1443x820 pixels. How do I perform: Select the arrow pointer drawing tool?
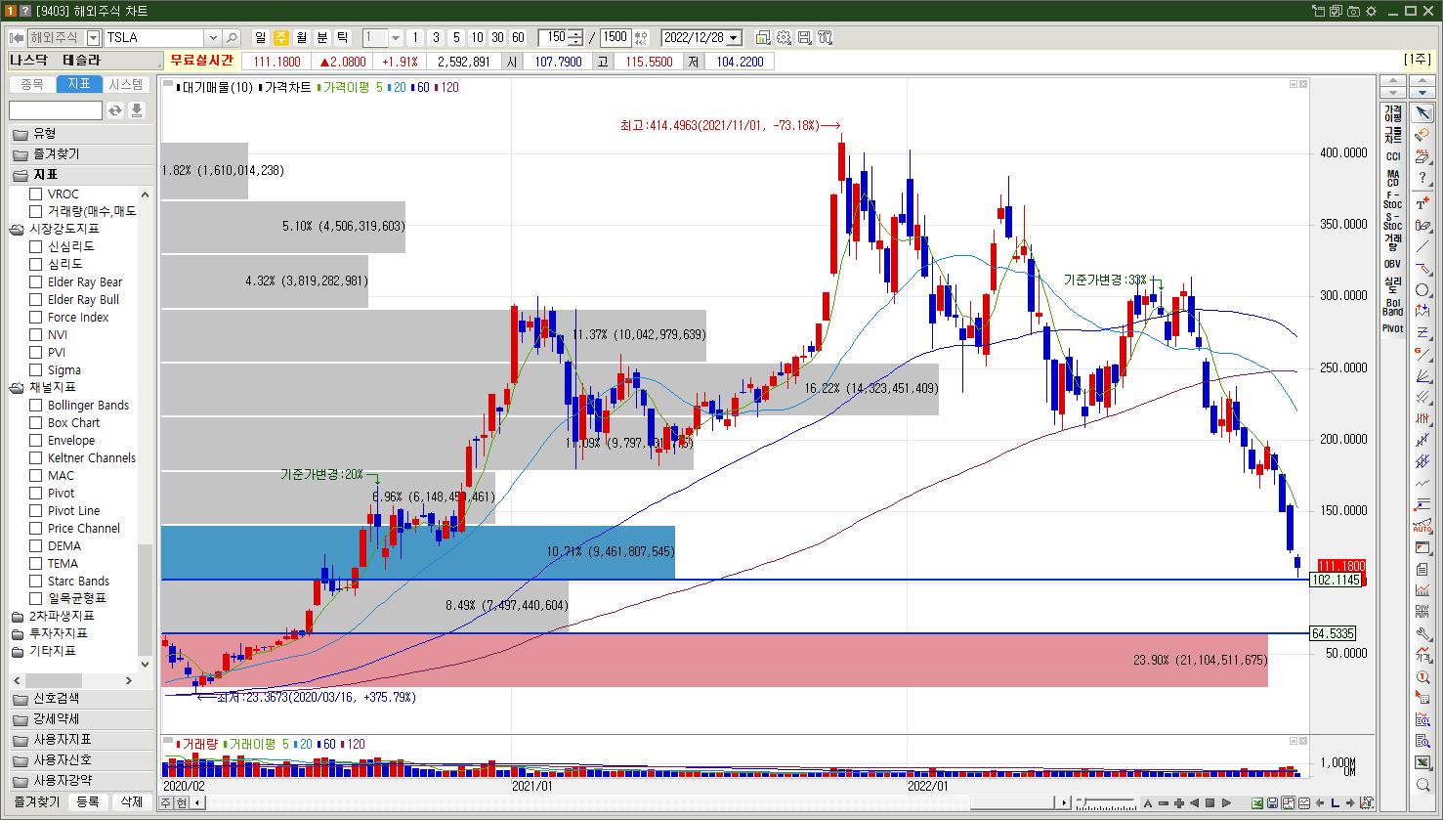coord(1422,112)
